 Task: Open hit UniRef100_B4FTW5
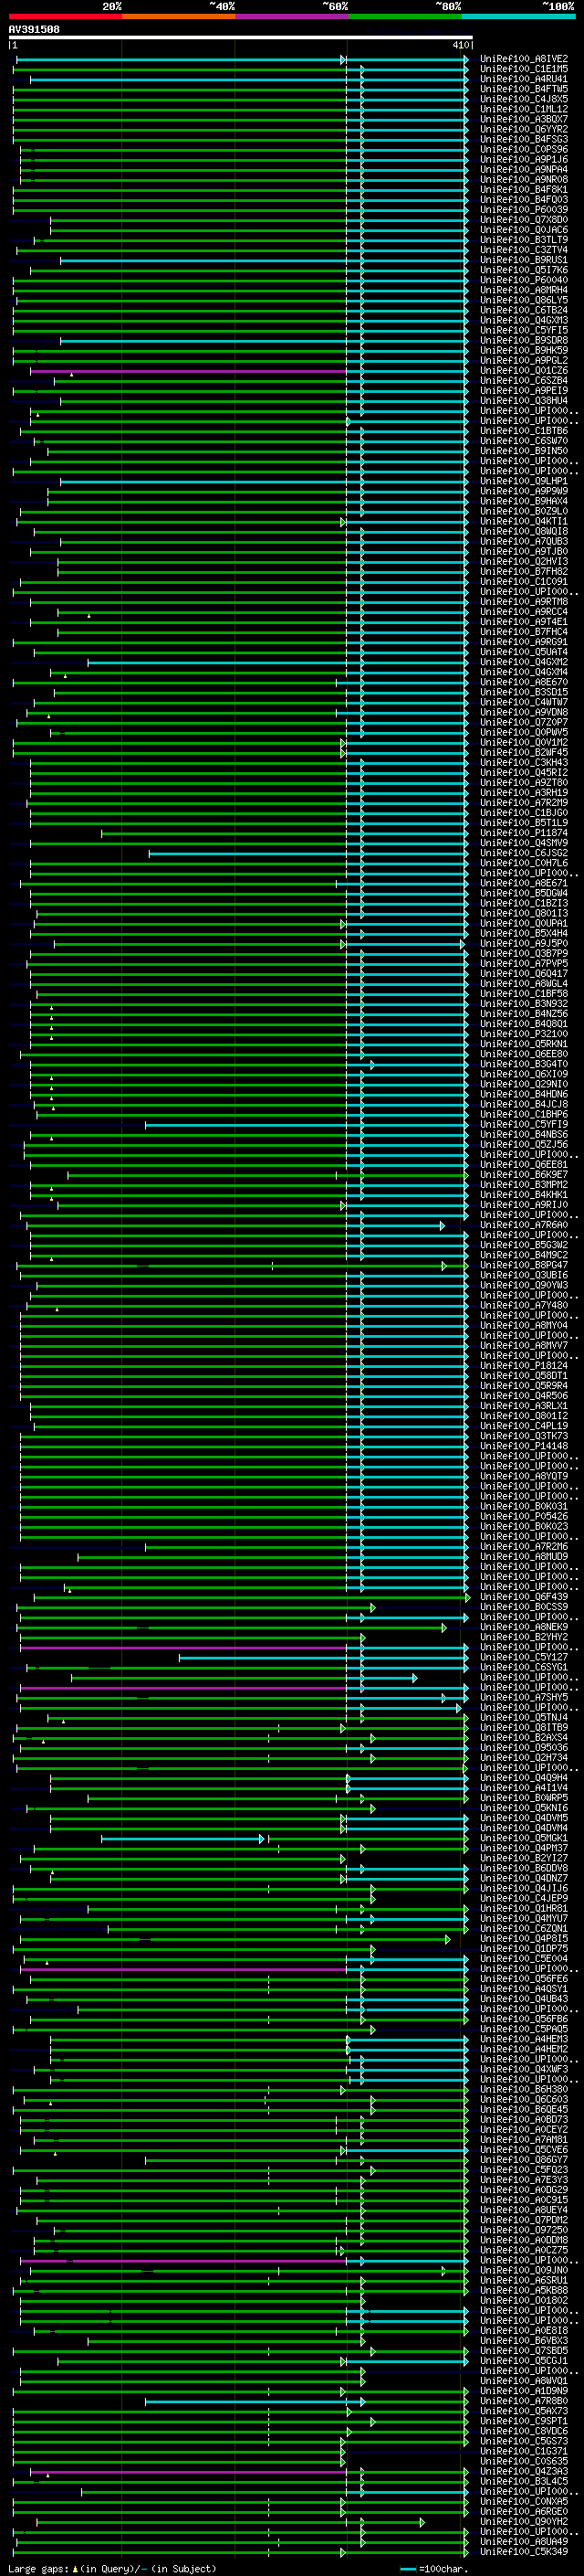point(523,89)
